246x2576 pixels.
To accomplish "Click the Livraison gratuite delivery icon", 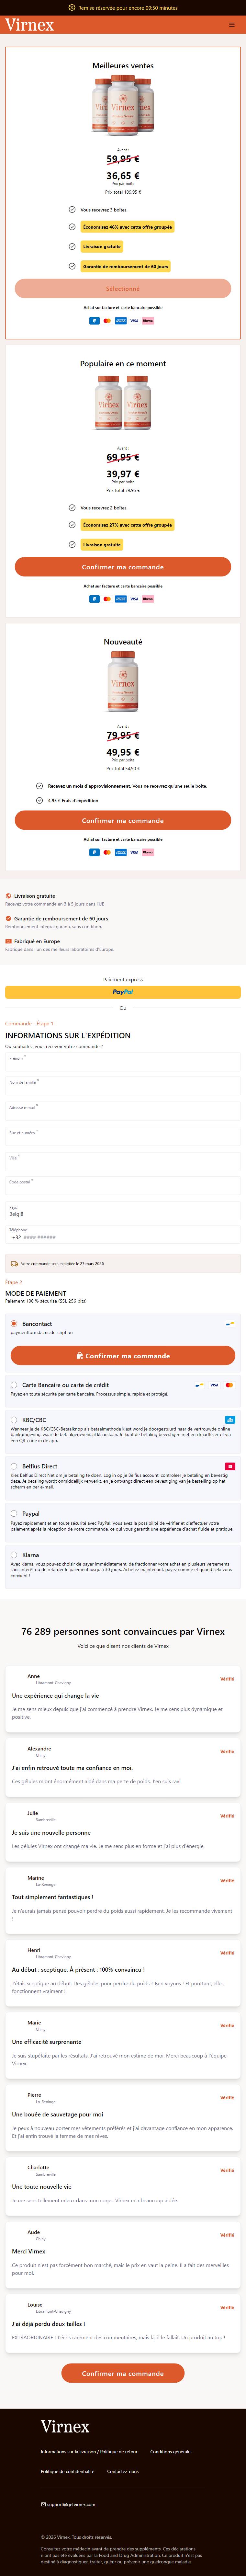I will tap(8, 896).
